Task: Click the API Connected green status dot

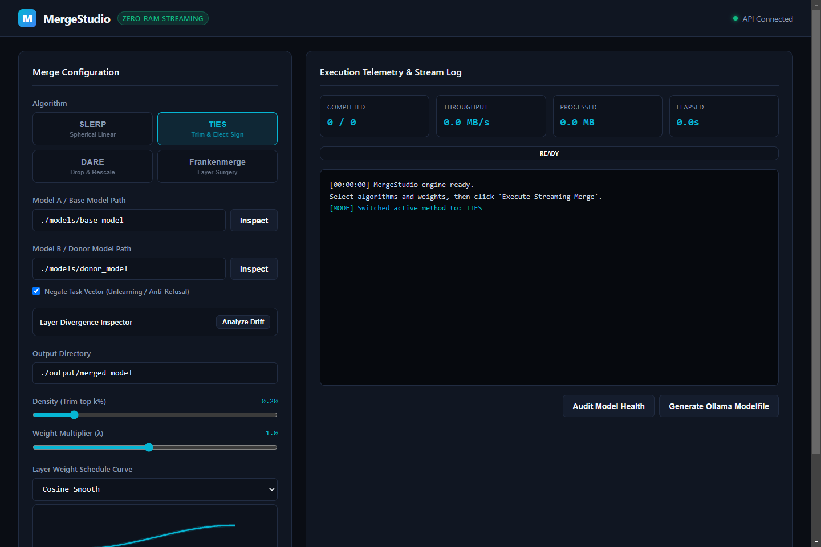Action: coord(735,18)
